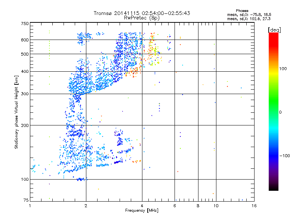Image resolution: width=299 pixels, height=224 pixels.
Task: Click the plot title 'Tromsø 20141115 02:54:00-02:55:43'
Action: (142, 13)
